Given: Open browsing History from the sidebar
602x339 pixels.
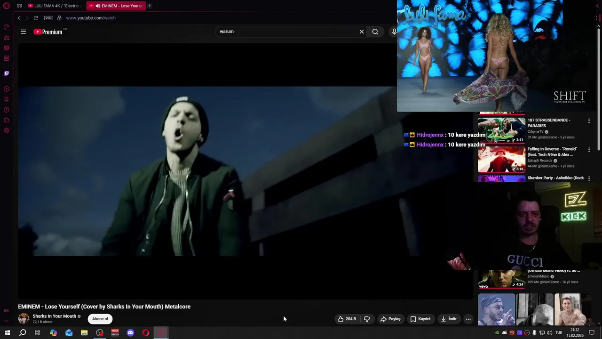Looking at the screenshot, I should point(7,110).
